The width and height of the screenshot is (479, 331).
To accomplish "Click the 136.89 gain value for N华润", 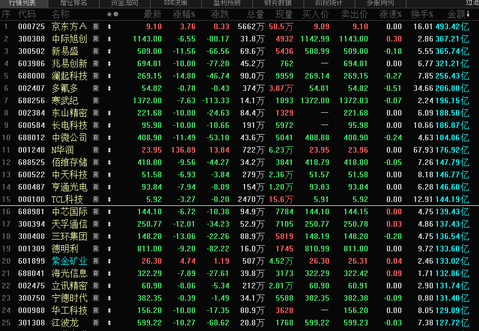I will point(183,150).
